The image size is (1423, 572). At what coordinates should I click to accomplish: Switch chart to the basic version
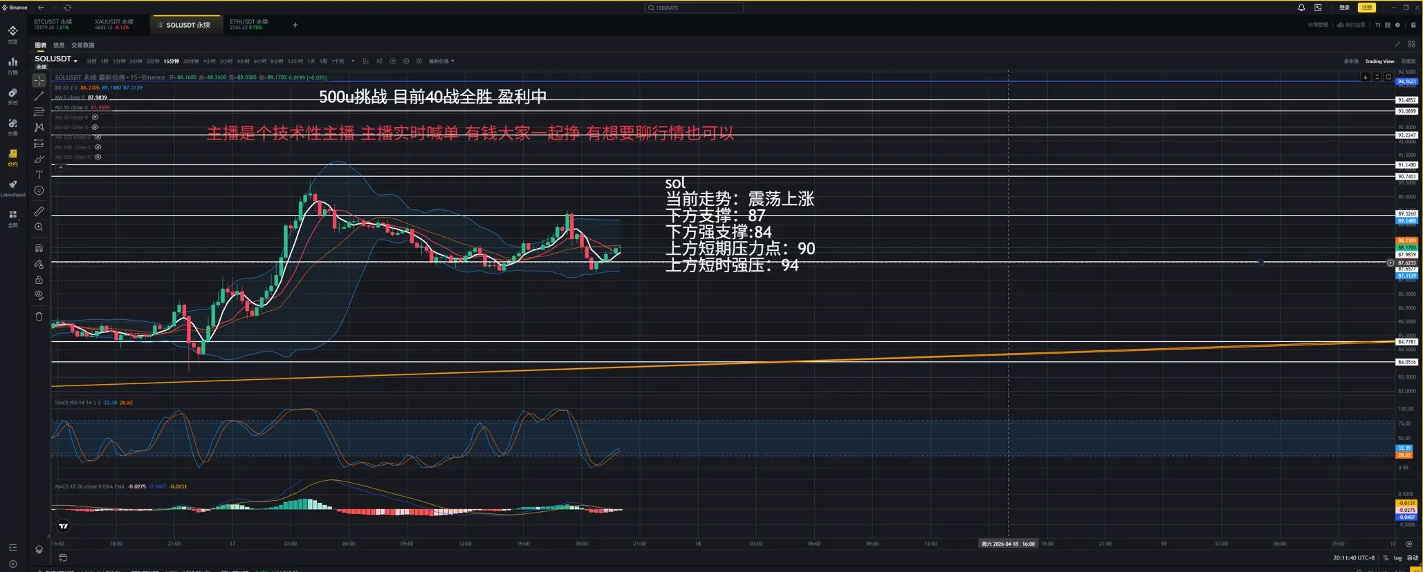click(1351, 61)
